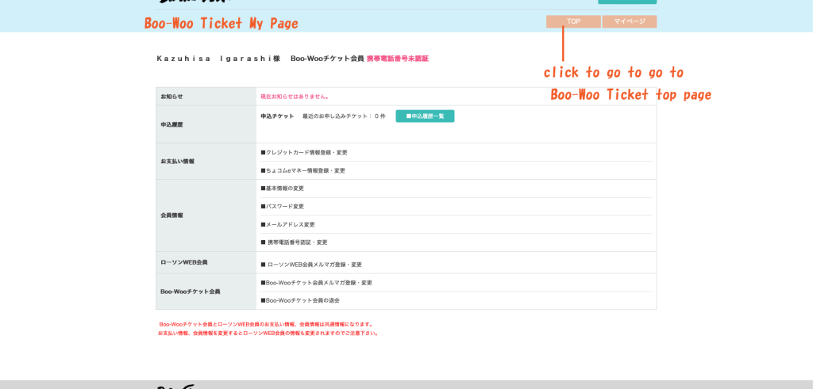Open 携帯電話番号認証・変更 link

[296, 242]
